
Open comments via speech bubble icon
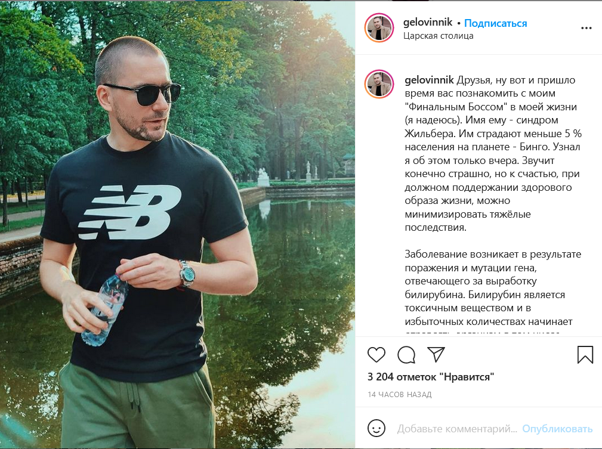406,355
